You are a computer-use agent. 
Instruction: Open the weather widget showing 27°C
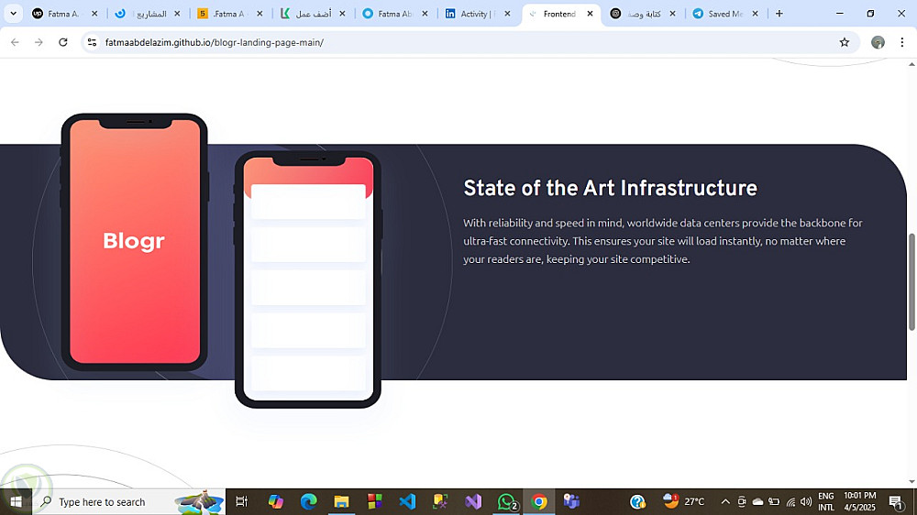[x=684, y=501]
